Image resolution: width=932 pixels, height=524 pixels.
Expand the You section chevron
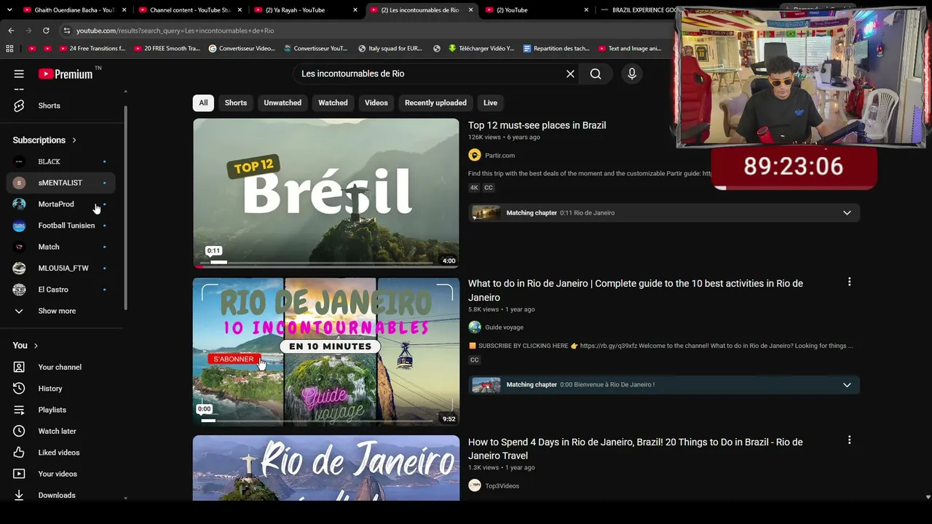(36, 346)
